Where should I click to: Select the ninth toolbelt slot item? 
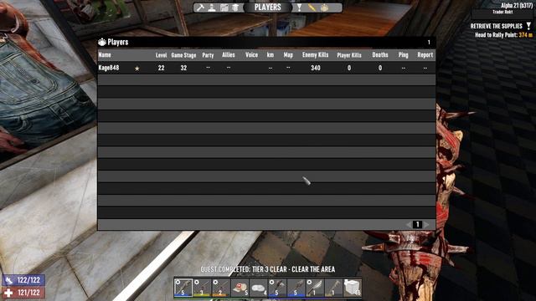(333, 288)
